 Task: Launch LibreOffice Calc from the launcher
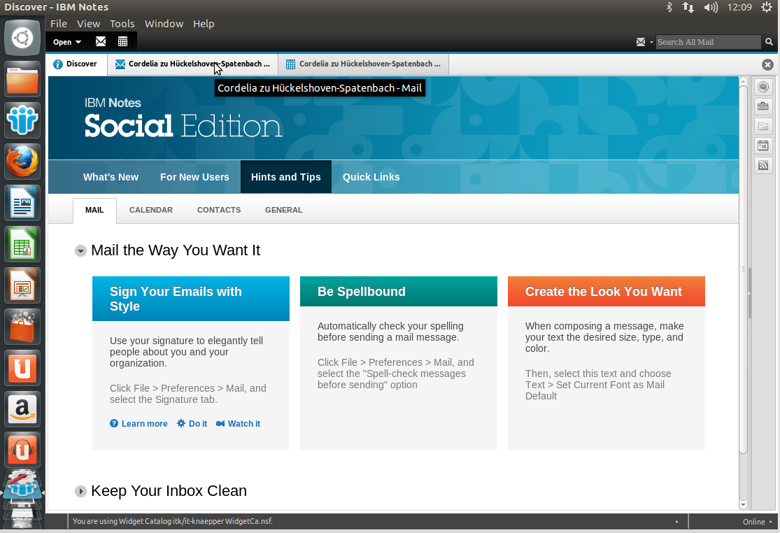pyautogui.click(x=22, y=244)
